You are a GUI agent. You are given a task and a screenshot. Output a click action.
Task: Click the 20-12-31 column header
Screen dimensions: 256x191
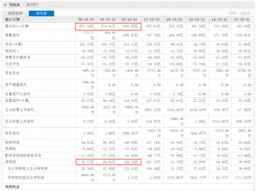coord(86,20)
